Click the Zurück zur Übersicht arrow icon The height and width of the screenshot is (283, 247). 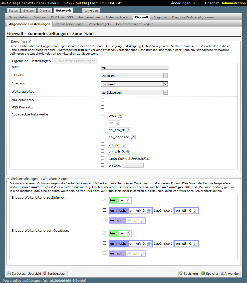tap(9, 273)
